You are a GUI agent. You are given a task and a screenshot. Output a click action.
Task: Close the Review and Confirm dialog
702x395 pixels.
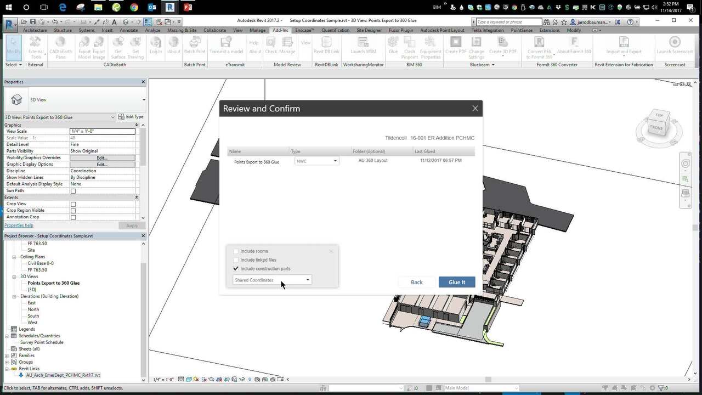(x=475, y=109)
